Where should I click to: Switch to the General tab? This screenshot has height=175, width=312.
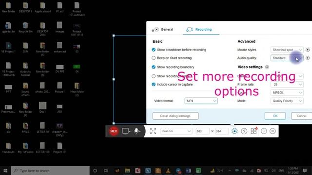(162, 29)
